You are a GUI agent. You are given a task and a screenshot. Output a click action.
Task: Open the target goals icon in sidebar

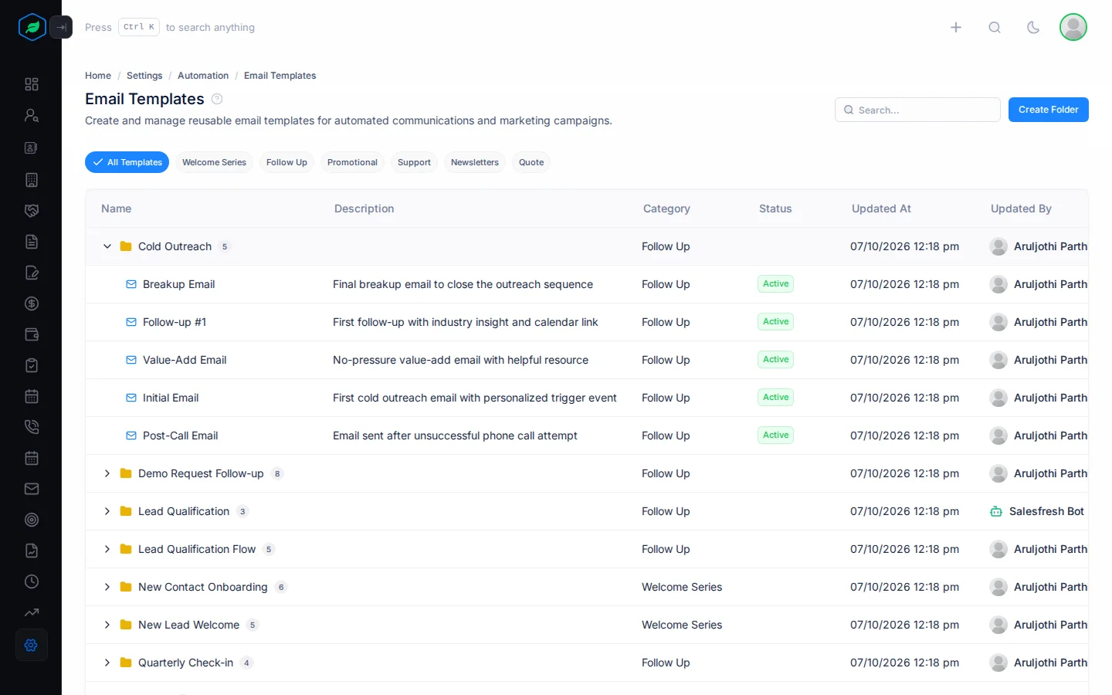pyautogui.click(x=32, y=520)
